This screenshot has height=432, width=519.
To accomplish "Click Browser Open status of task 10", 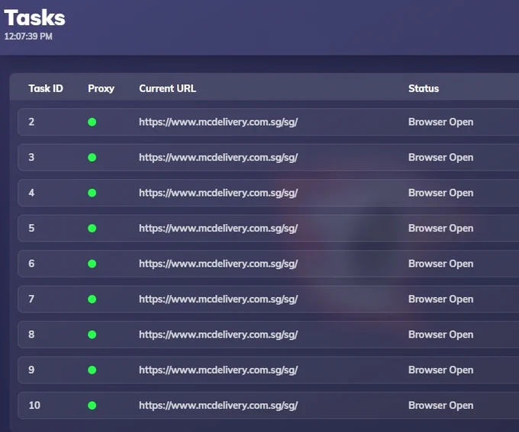I will 440,405.
